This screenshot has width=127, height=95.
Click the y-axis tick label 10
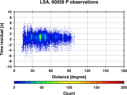pyautogui.click(x=10, y=12)
